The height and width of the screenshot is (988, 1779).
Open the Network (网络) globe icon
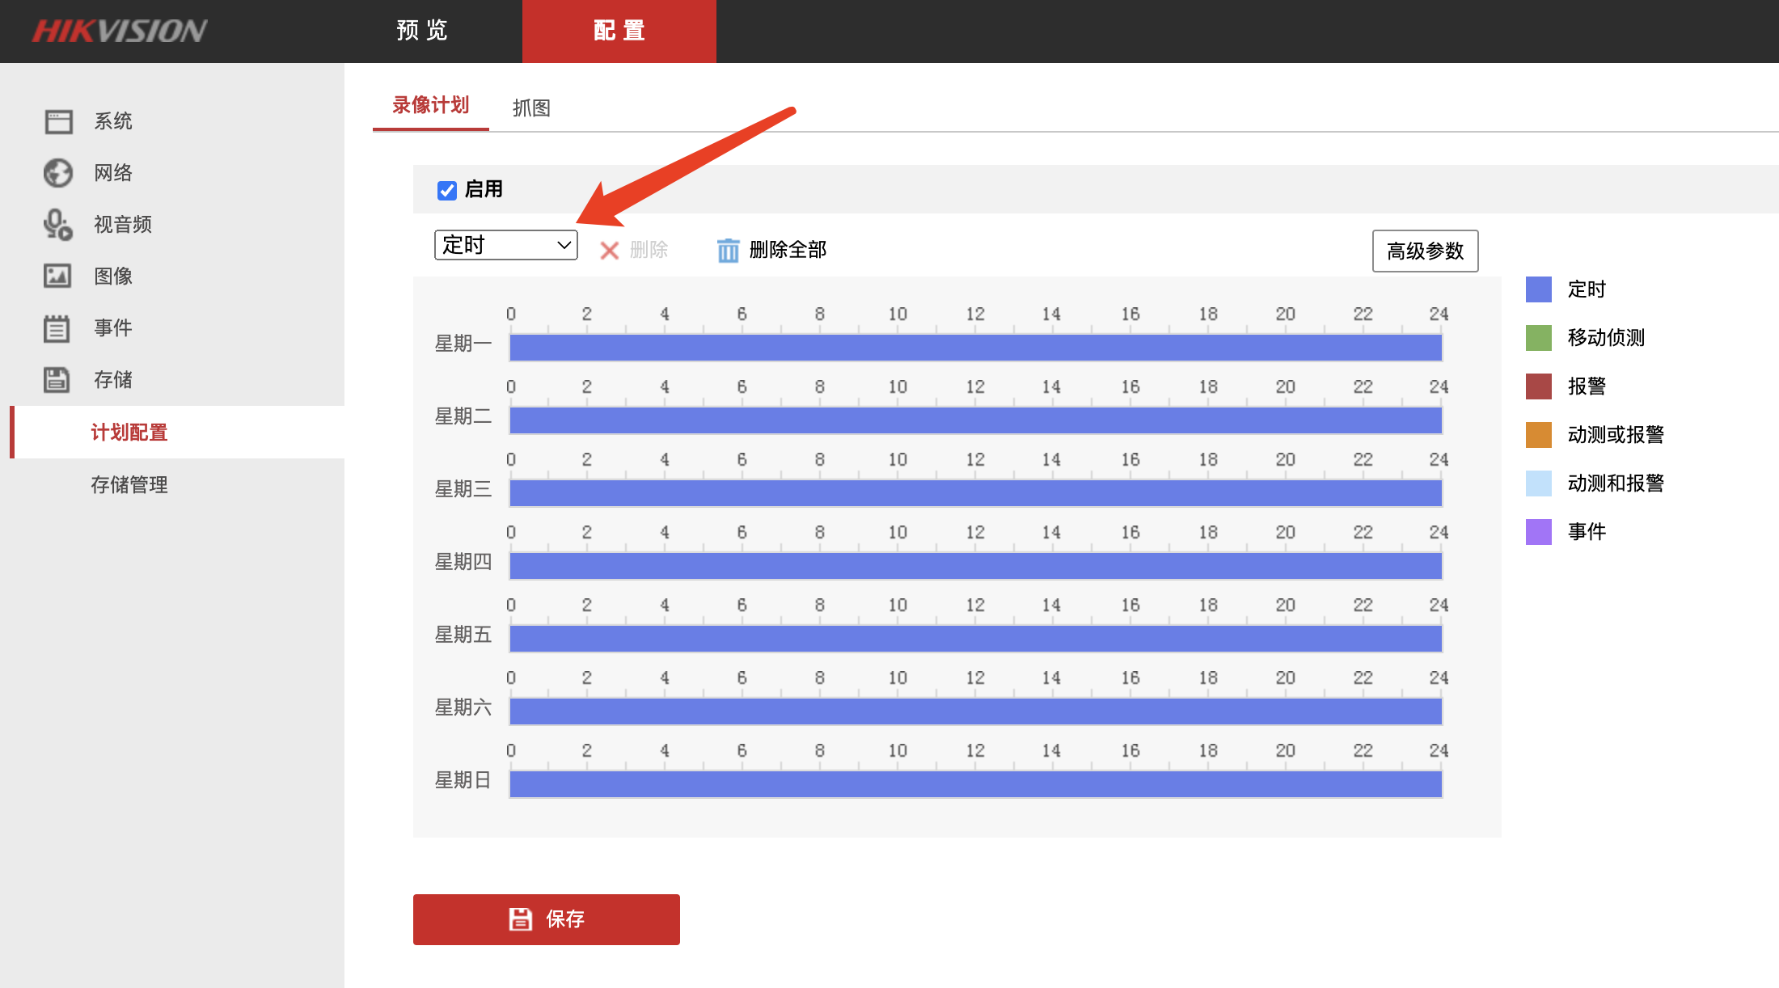click(58, 173)
